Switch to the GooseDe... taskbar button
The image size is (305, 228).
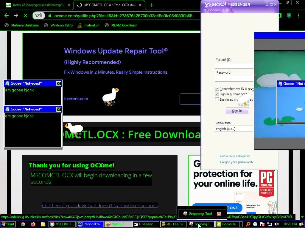[x=228, y=224]
